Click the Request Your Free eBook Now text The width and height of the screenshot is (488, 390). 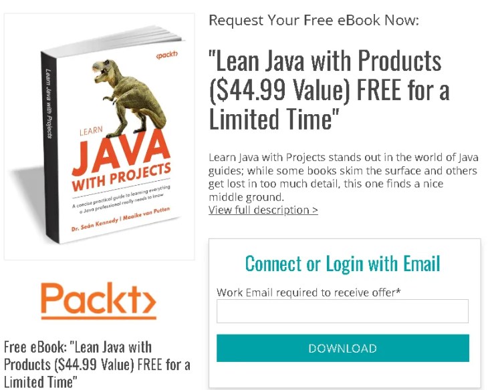tap(314, 20)
